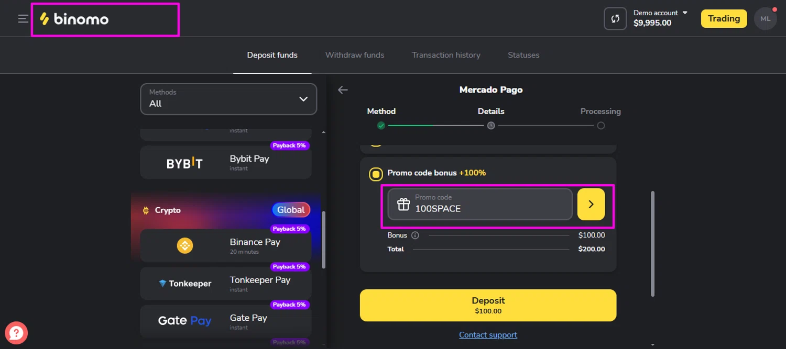This screenshot has height=349, width=786.
Task: Click the gift icon in promo field
Action: (x=403, y=204)
